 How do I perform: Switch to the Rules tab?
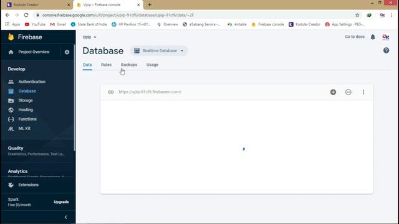(106, 65)
